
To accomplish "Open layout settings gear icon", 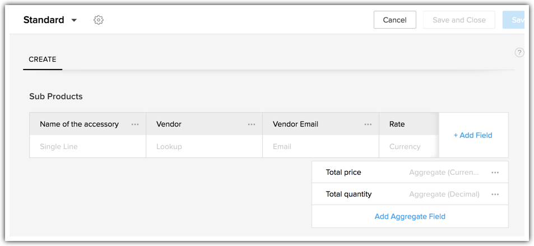I will pyautogui.click(x=99, y=20).
